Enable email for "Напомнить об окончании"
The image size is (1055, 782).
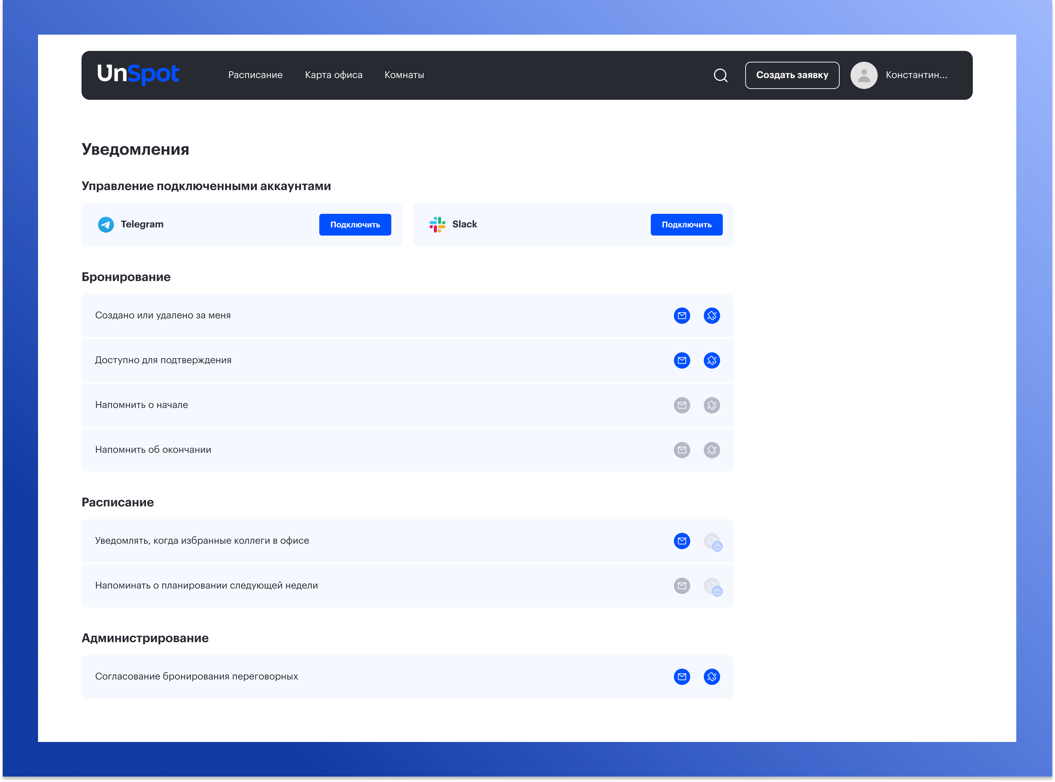pos(682,450)
